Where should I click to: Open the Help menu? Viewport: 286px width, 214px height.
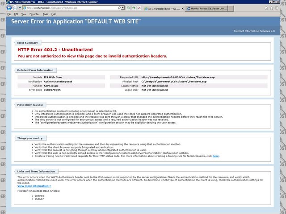[x=54, y=14]
